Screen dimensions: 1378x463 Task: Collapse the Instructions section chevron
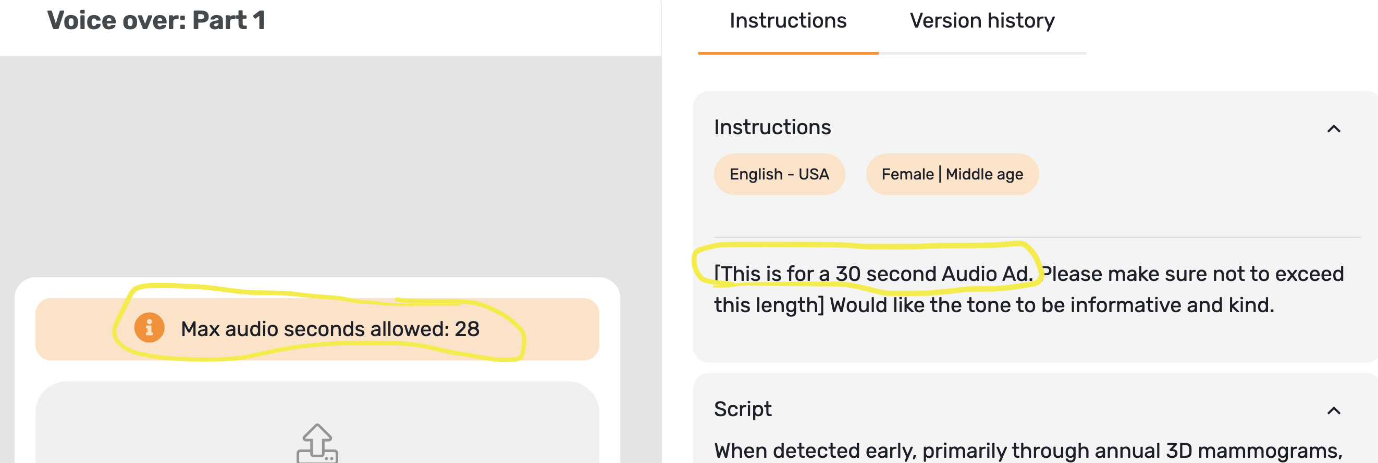point(1334,128)
